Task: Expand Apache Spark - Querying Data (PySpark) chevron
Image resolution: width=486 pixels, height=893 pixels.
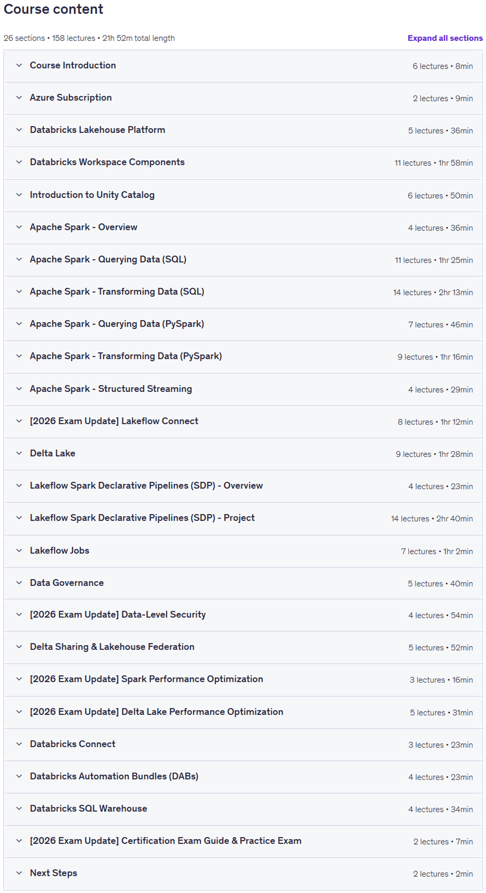Action: (19, 324)
